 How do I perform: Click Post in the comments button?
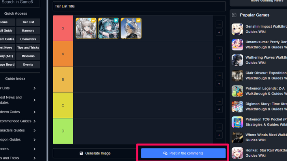point(183,153)
